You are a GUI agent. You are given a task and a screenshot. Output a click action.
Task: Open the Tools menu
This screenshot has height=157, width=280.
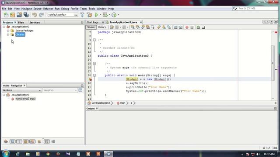tap(92, 9)
